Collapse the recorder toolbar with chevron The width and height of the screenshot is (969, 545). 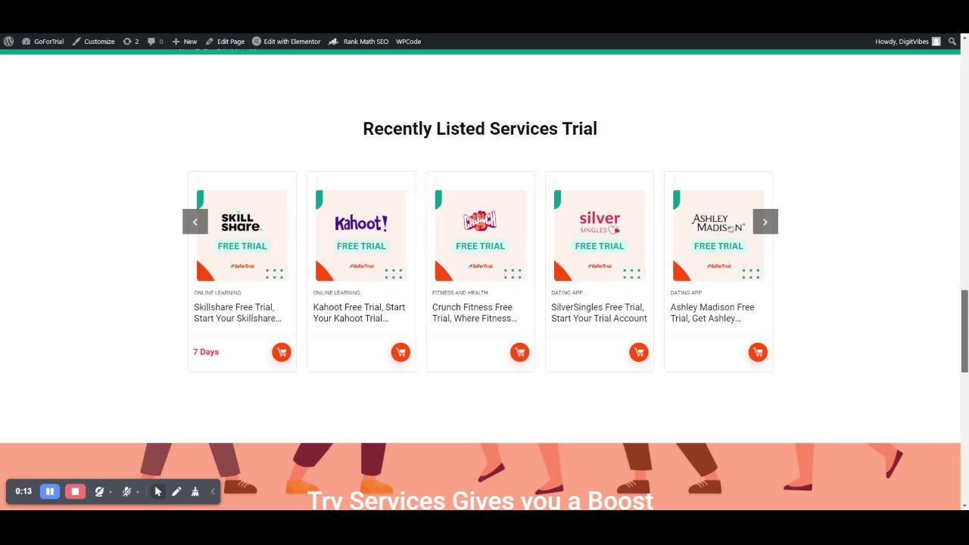pyautogui.click(x=213, y=492)
